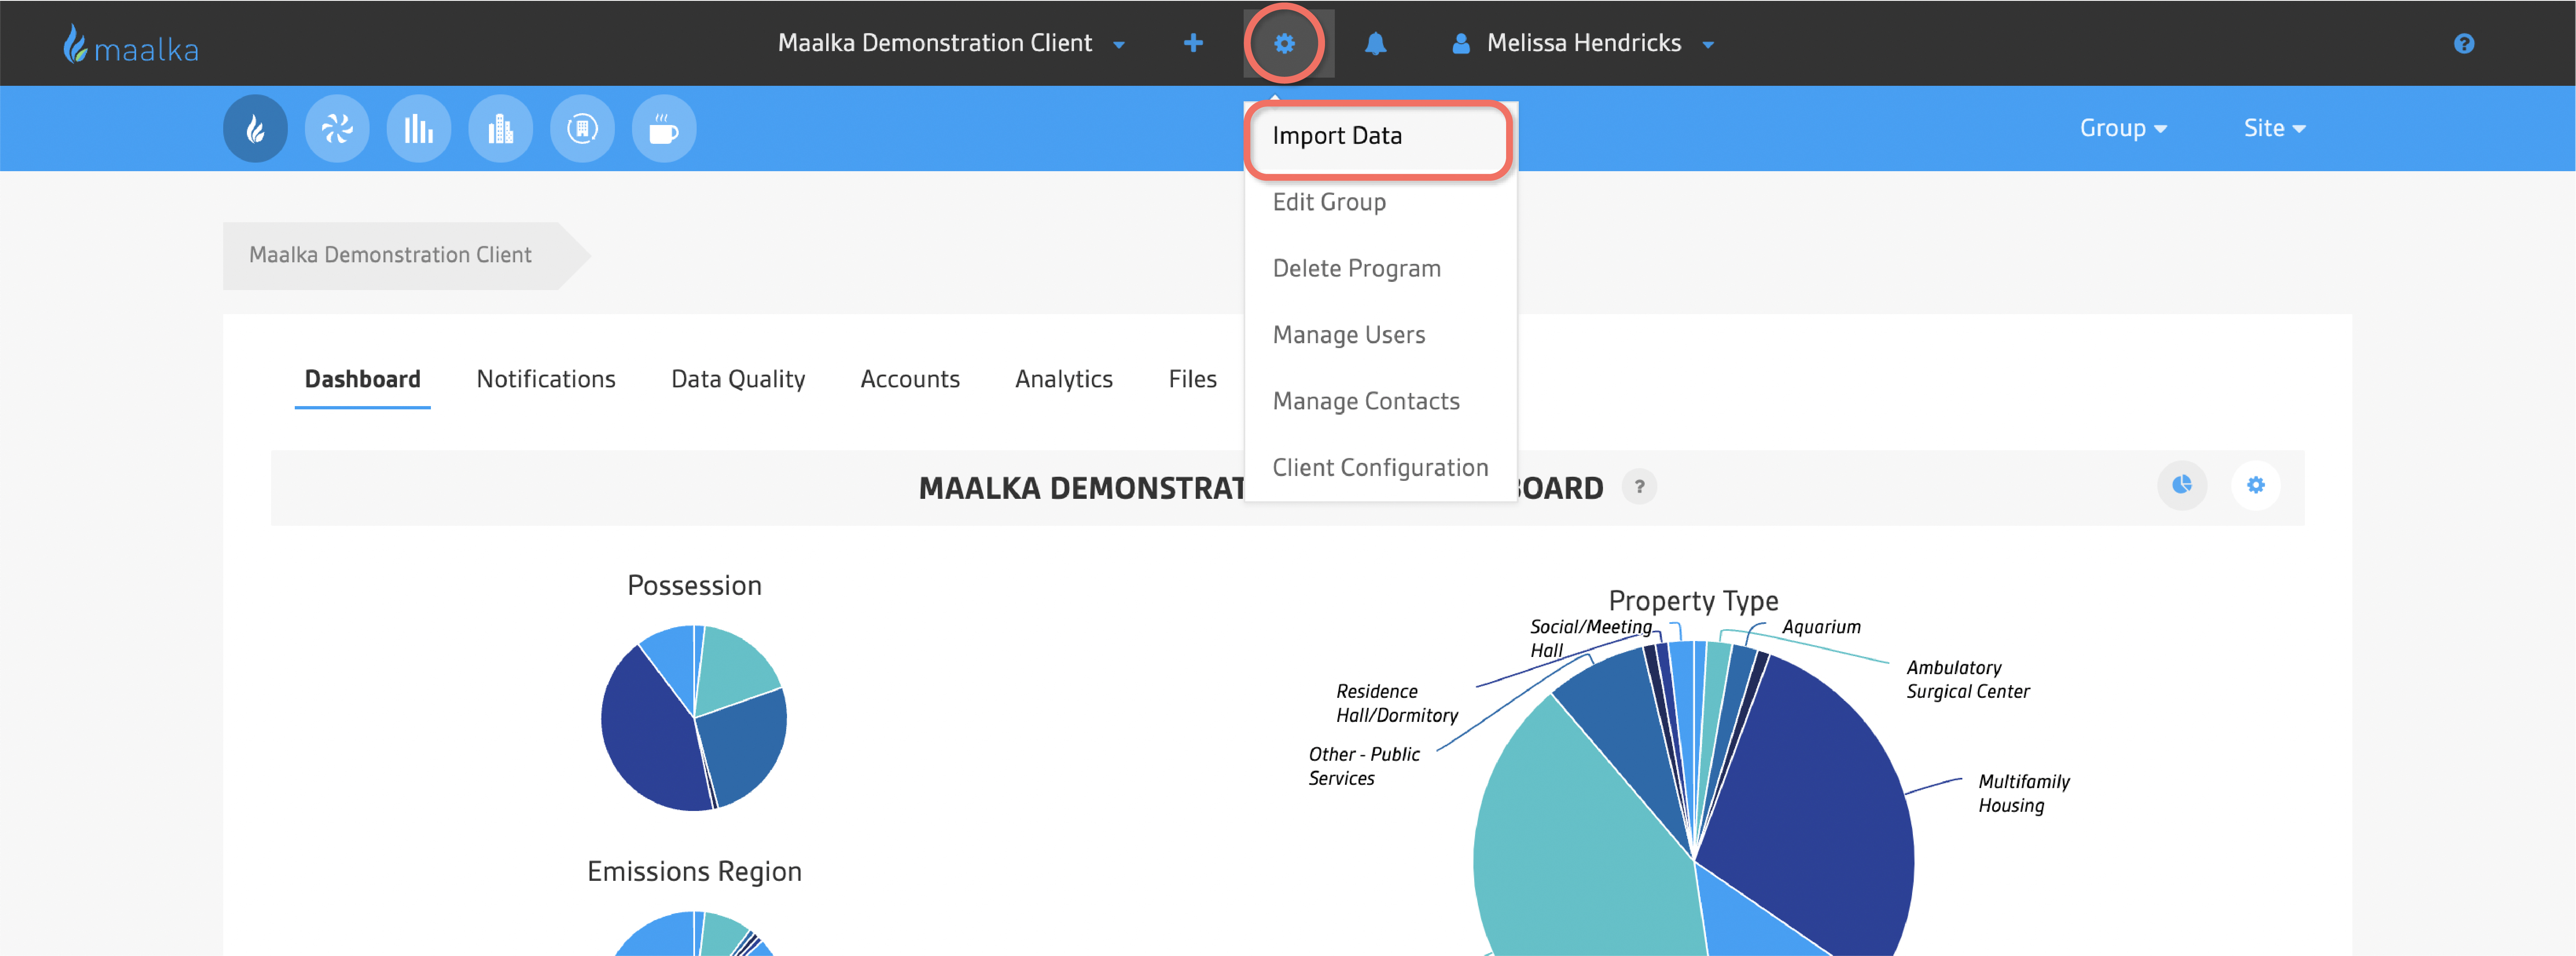2576x956 pixels.
Task: Click the 'Emissions Region' chart title
Action: (x=694, y=872)
